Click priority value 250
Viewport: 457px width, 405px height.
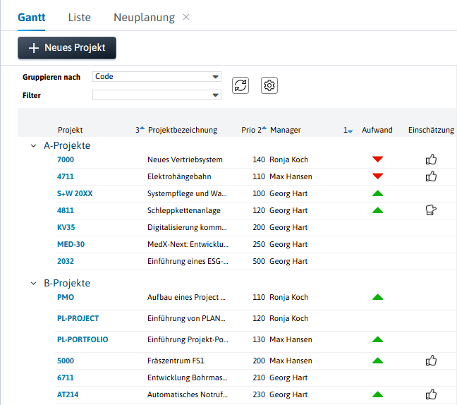coord(259,244)
